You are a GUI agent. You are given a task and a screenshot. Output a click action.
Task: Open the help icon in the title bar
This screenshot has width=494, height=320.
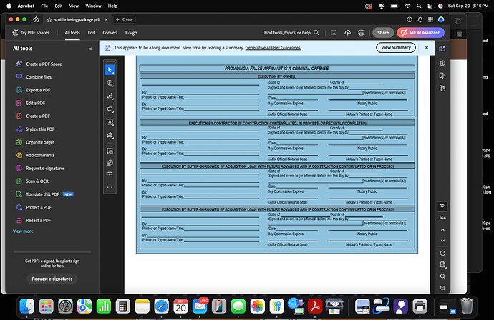tap(410, 19)
